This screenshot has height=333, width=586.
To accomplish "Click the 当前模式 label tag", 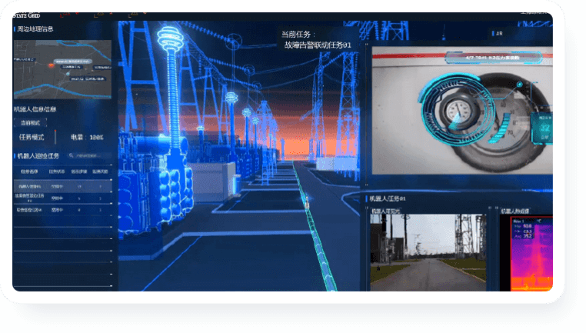I will click(32, 122).
